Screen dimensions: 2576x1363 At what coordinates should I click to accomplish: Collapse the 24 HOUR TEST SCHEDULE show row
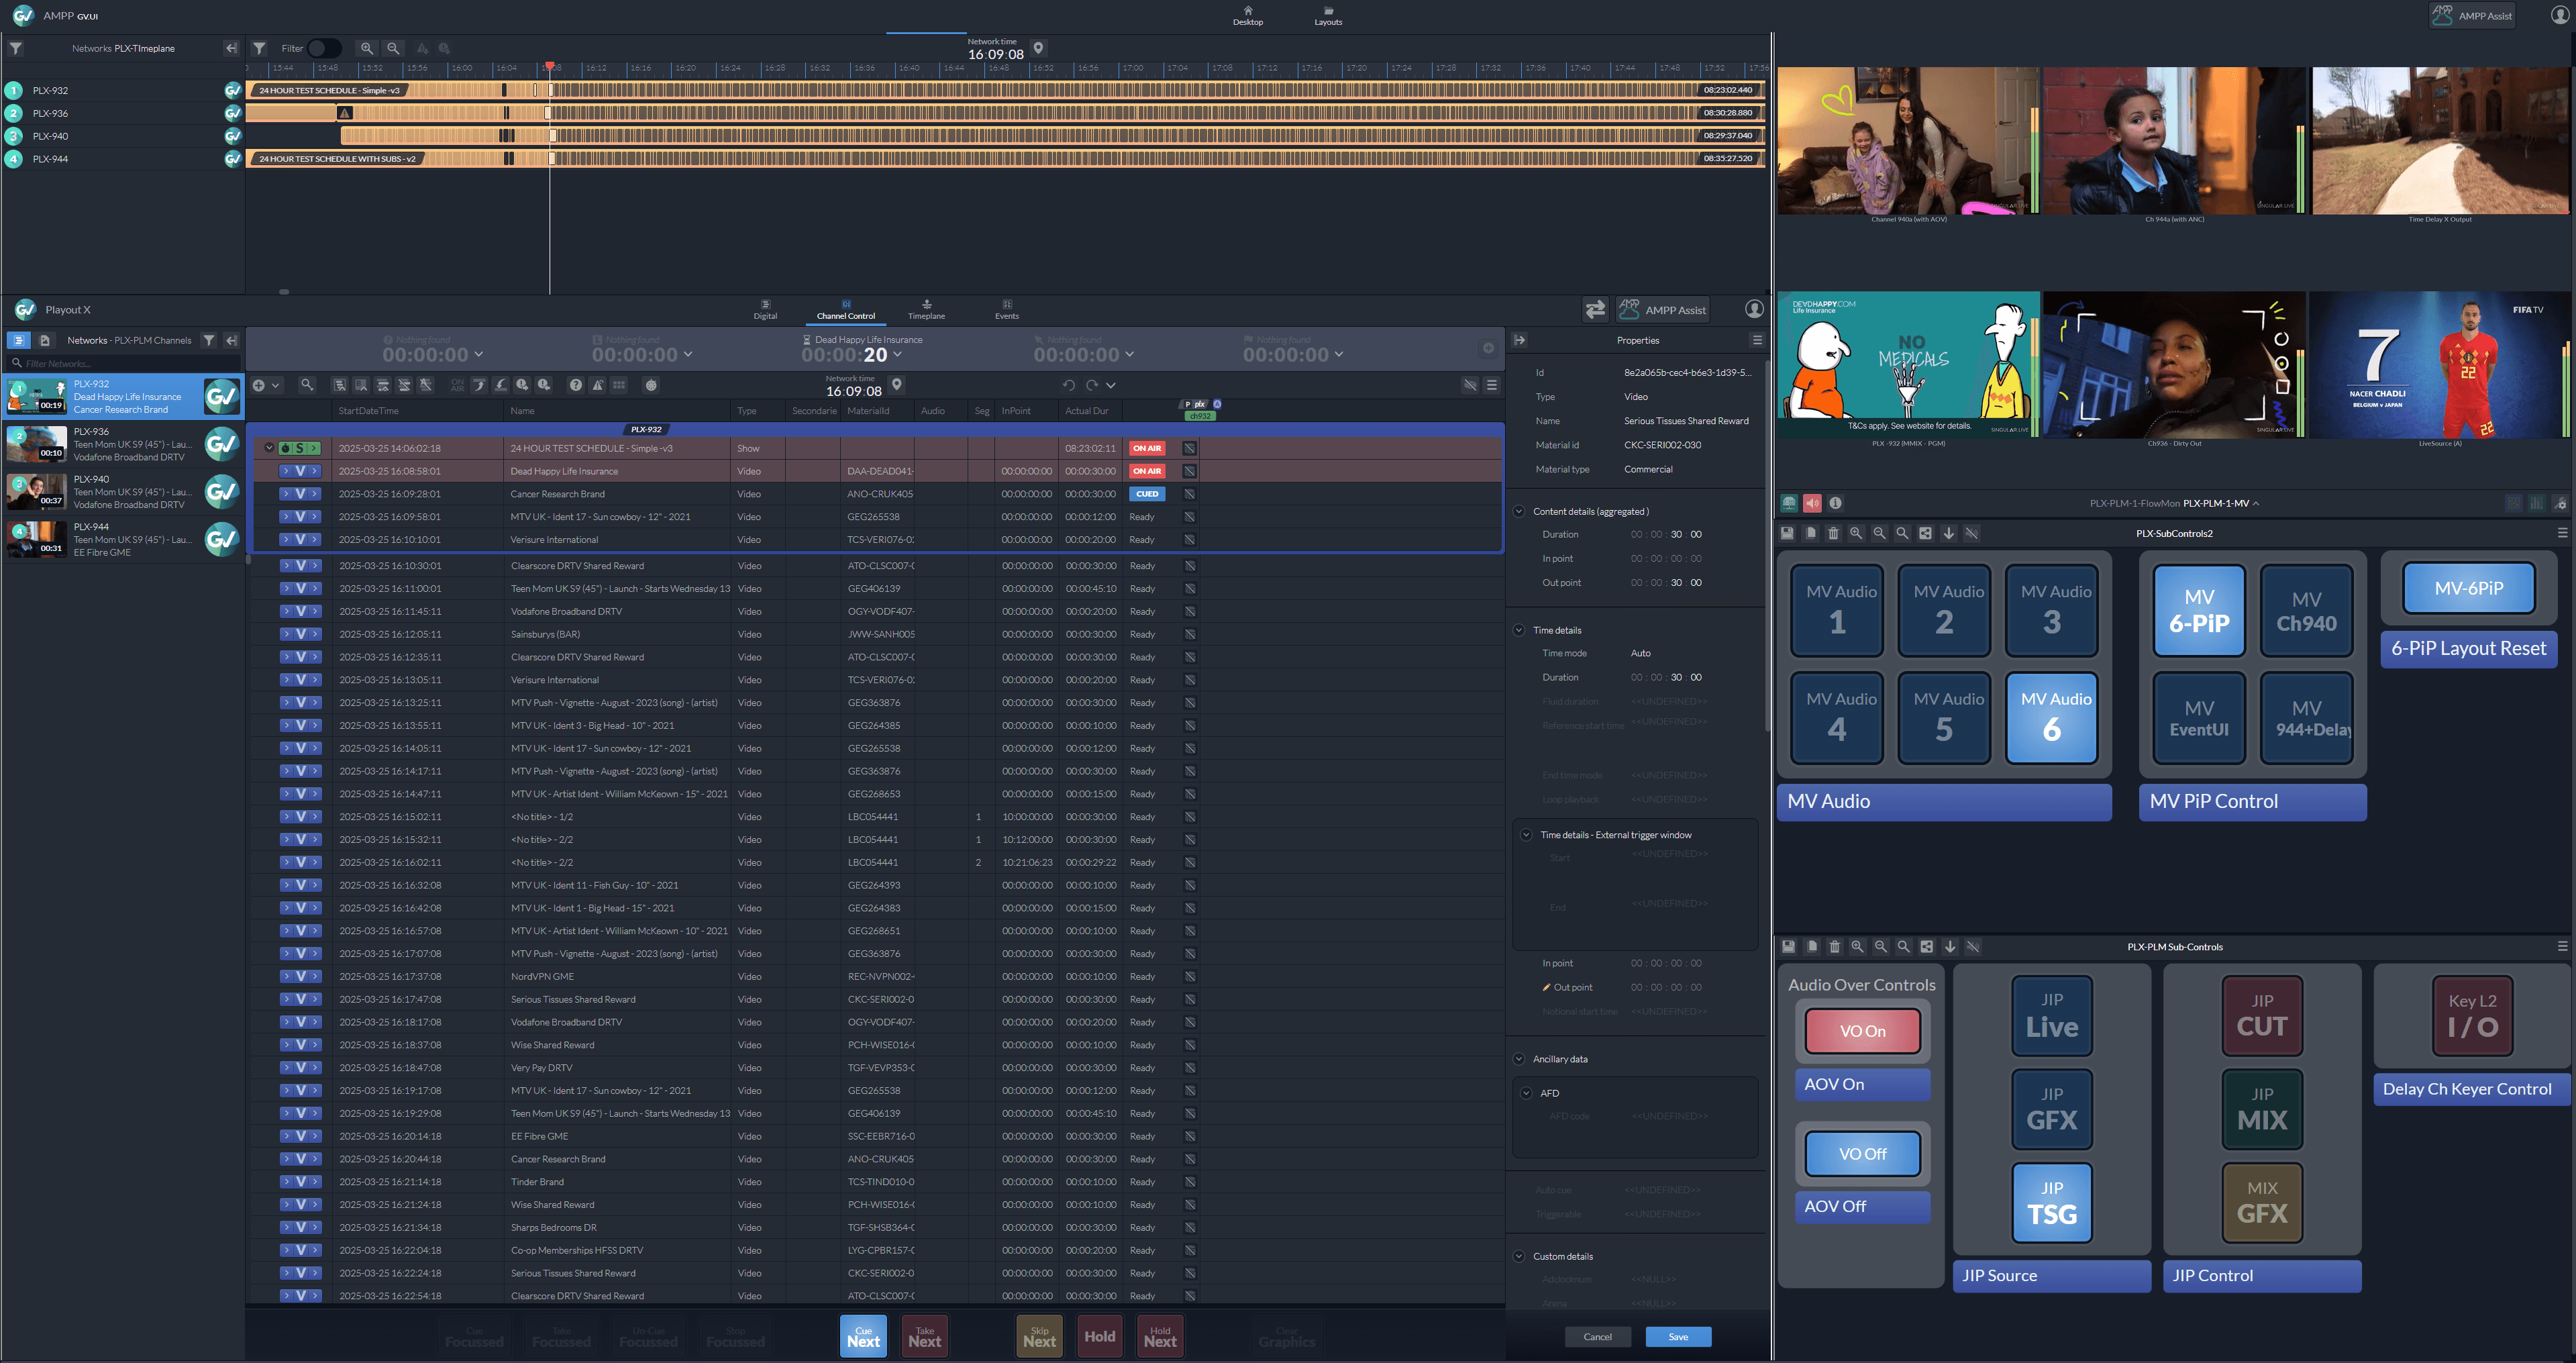coord(269,448)
